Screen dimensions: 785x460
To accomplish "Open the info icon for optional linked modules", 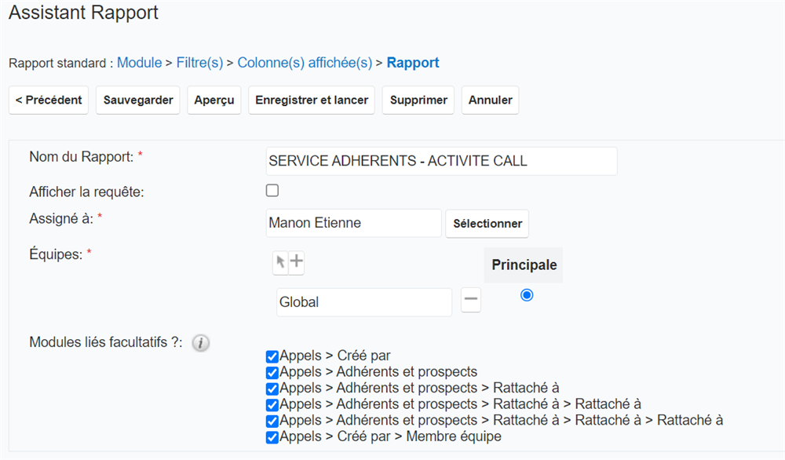I will tap(201, 343).
